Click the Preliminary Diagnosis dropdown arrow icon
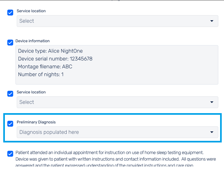This screenshot has height=193, width=224. (x=212, y=132)
